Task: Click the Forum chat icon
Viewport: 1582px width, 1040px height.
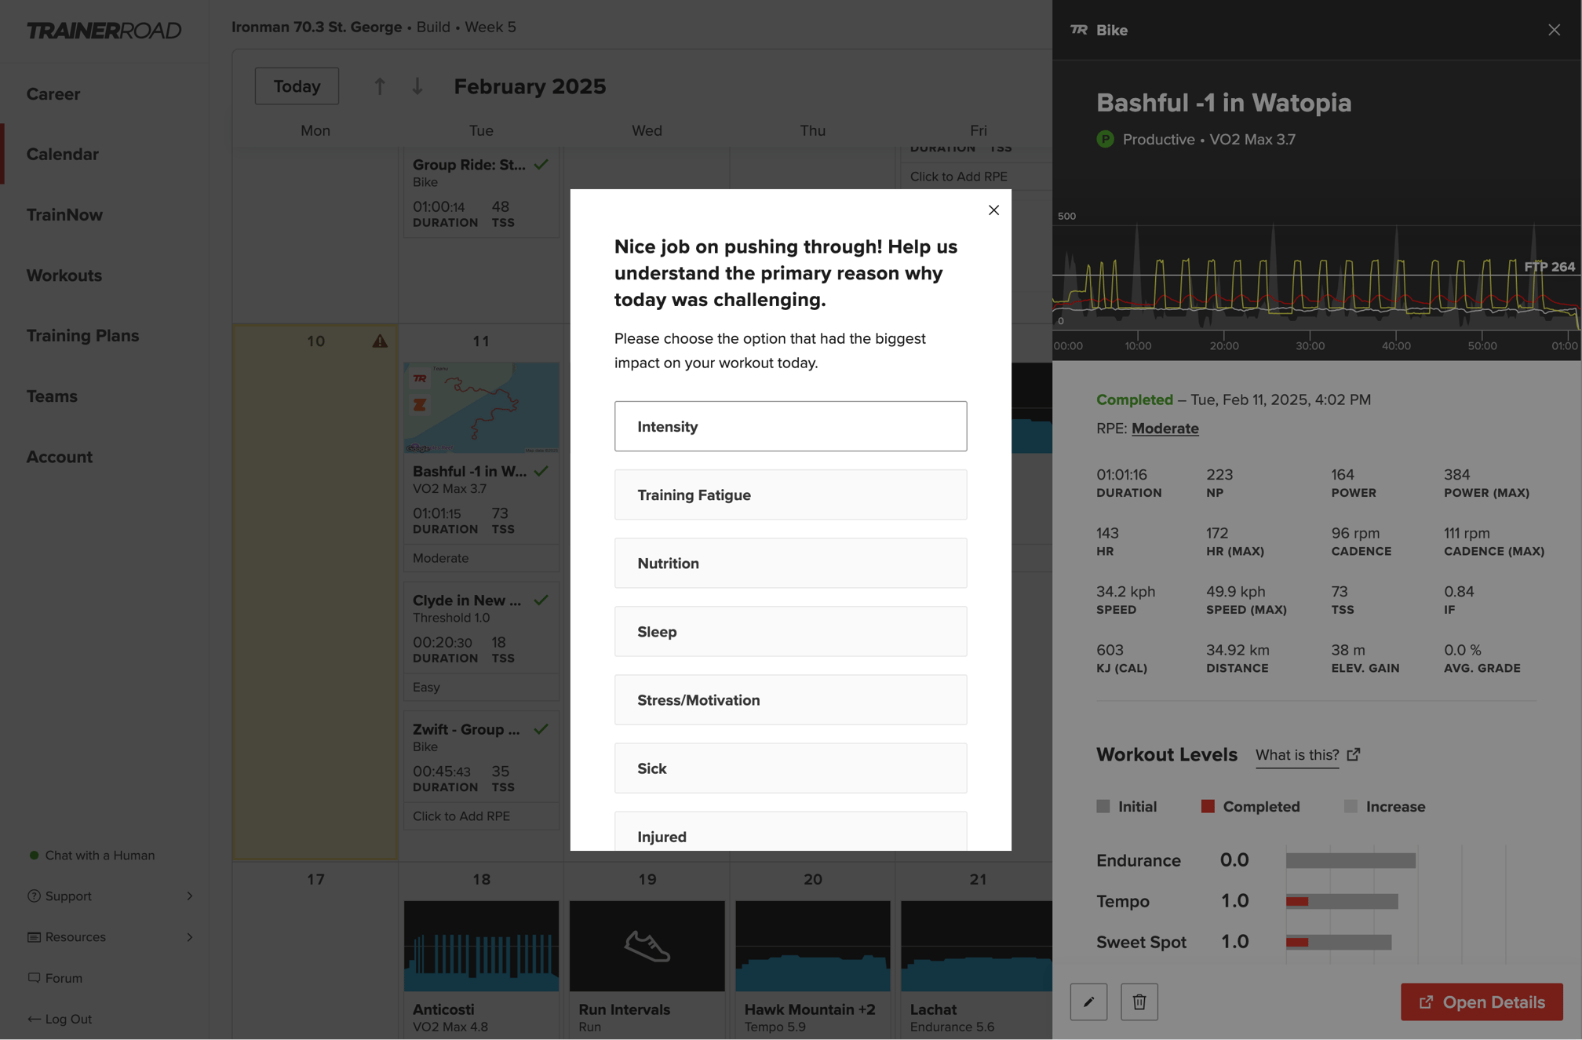Action: (x=34, y=977)
